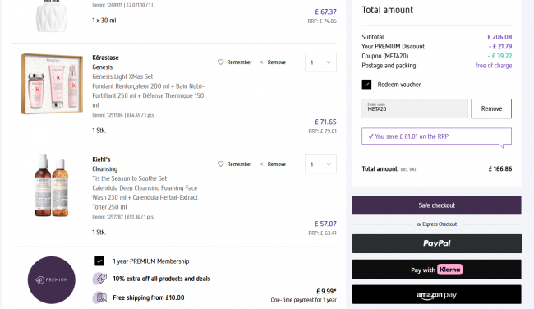
Task: Click Remember link for Kiehl's item
Action: (x=239, y=164)
